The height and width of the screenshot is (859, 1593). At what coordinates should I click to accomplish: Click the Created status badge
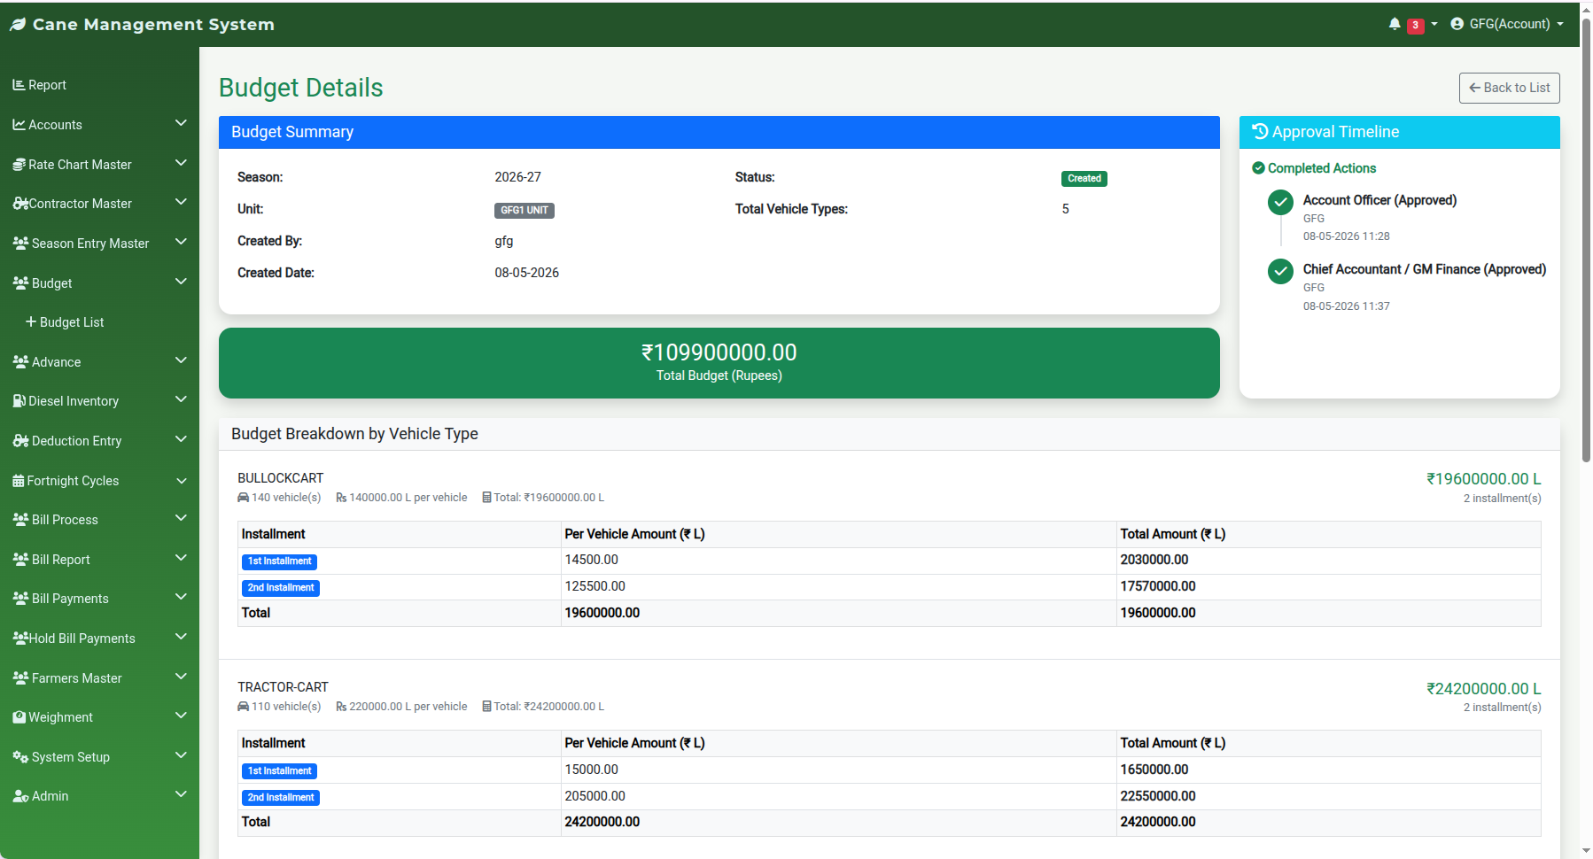(1084, 179)
